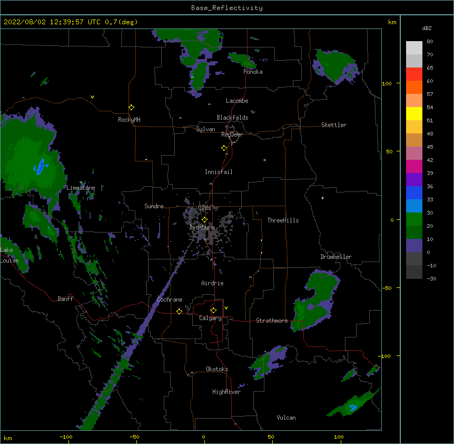The width and height of the screenshot is (454, 444).
Task: Select the Calgary city label
Action: click(210, 318)
